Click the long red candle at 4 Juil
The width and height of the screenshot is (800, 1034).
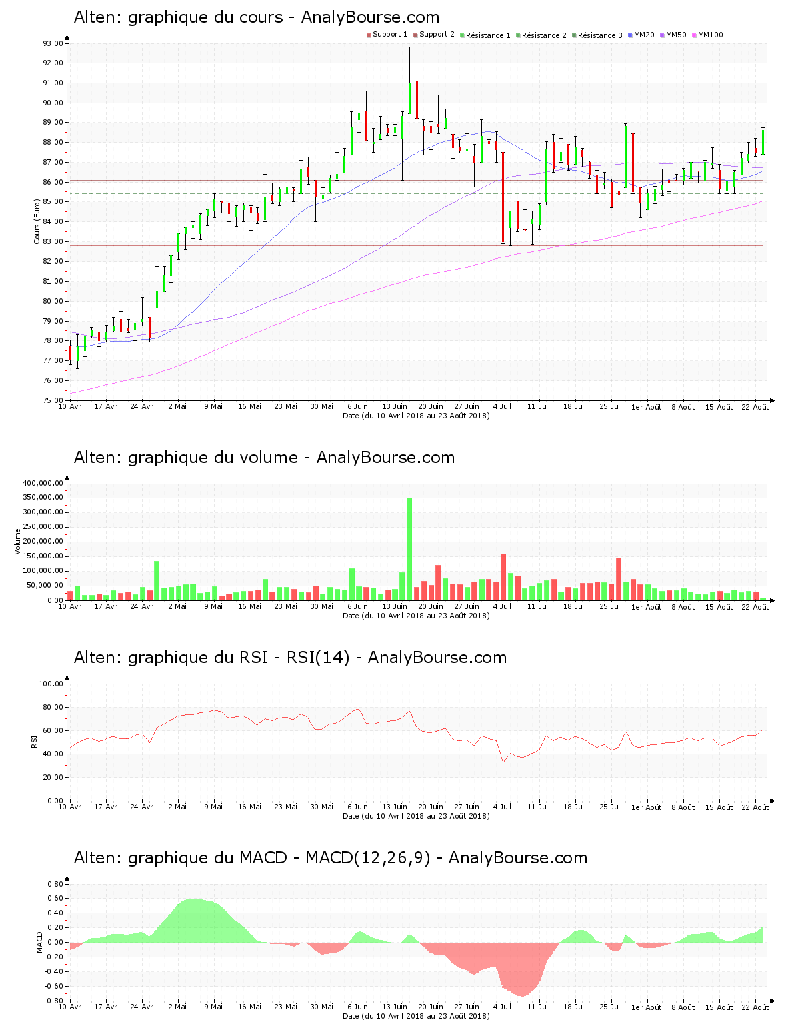503,197
